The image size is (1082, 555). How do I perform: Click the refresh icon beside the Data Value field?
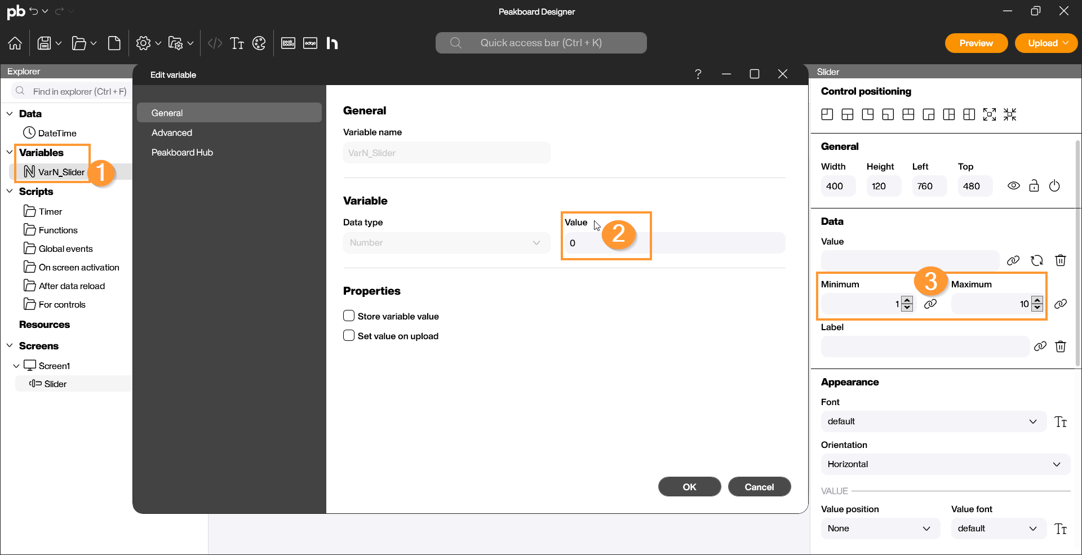[1036, 260]
